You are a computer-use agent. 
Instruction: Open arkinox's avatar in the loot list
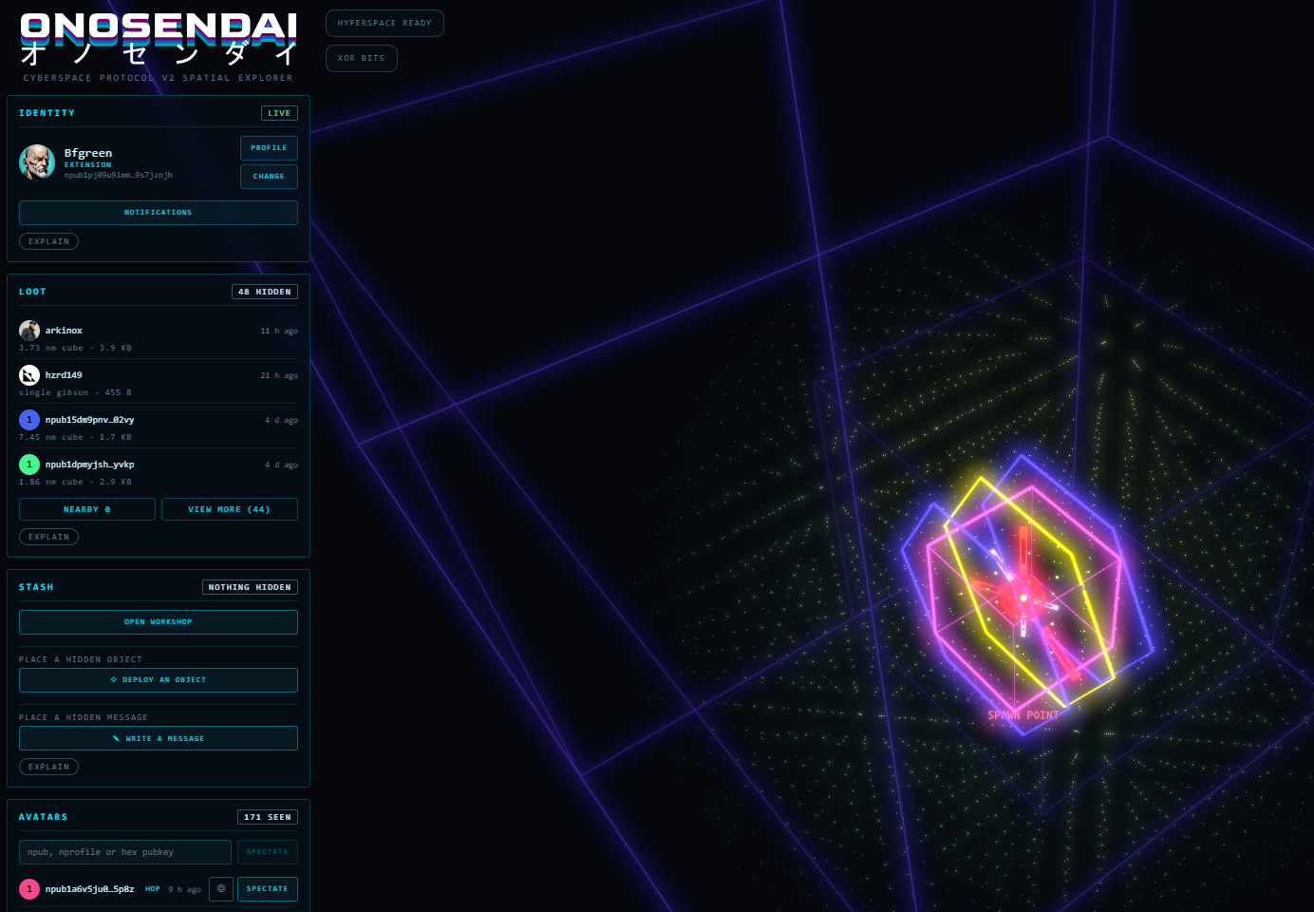[29, 331]
